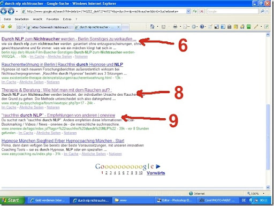Open 'Raucherentwöhnung in Berlin' search result
Image resolution: width=274 pixels, height=206 pixels.
point(62,64)
